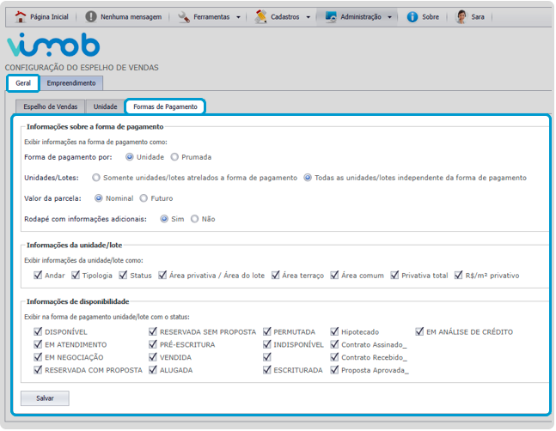This screenshot has width=556, height=431.
Task: Click the Cadastros pencil icon
Action: point(260,16)
